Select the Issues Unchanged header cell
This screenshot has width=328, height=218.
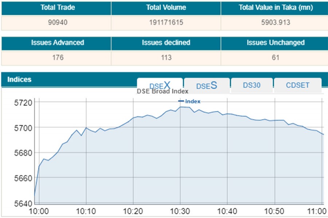[x=275, y=43]
